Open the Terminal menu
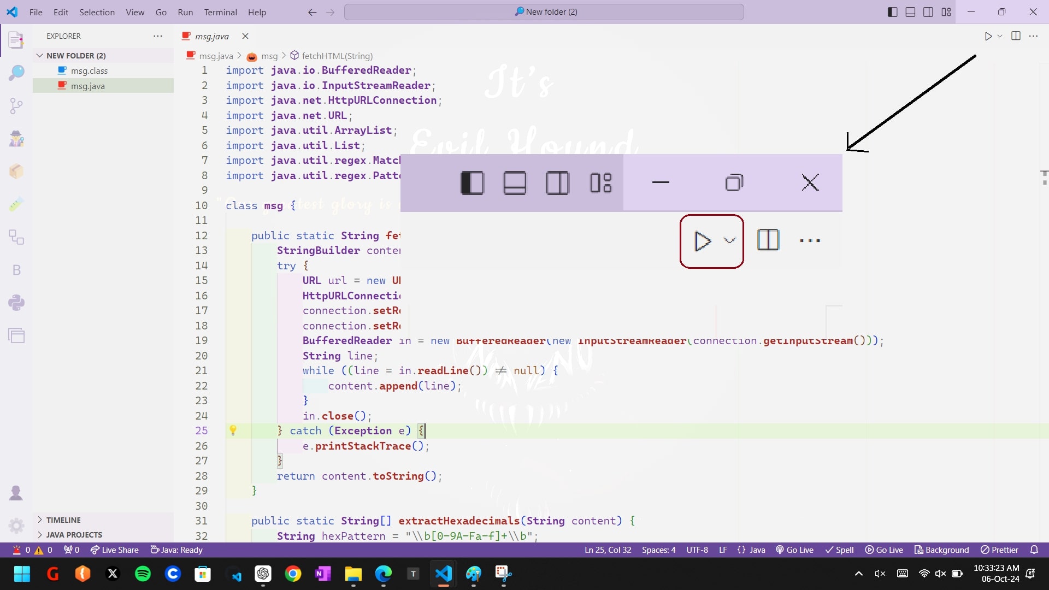1049x590 pixels. point(220,12)
